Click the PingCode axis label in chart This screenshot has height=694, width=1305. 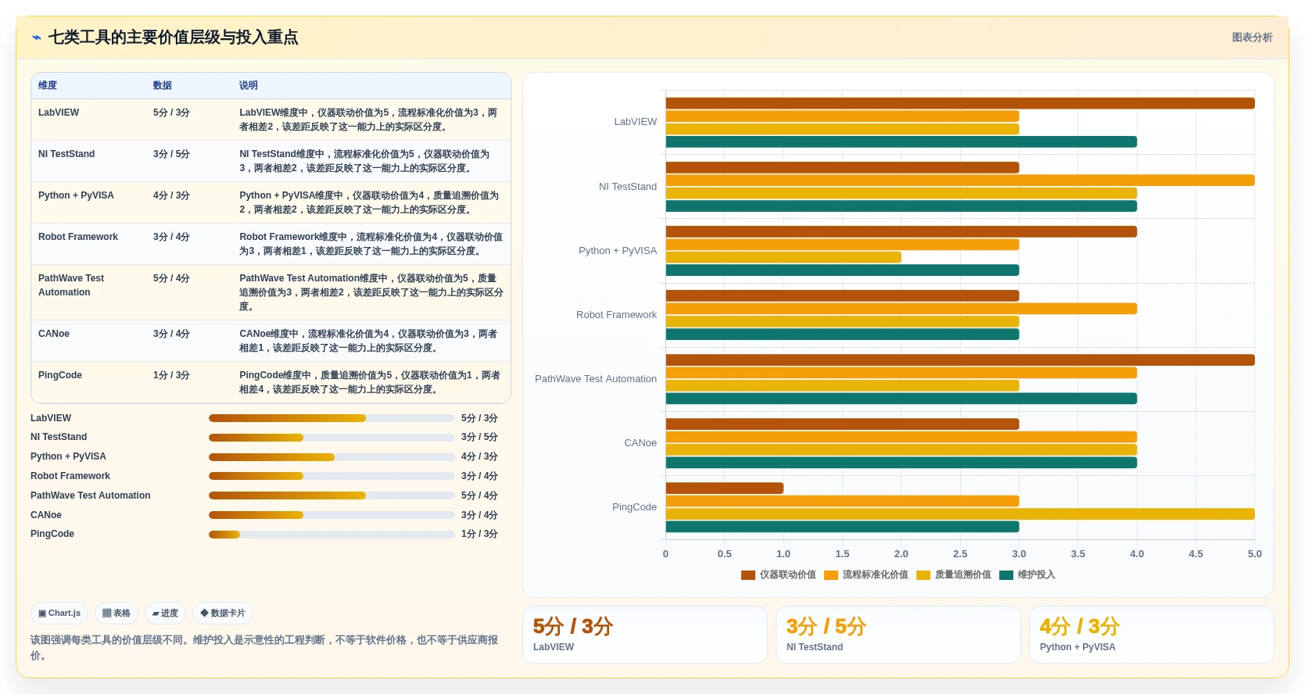[x=634, y=507]
